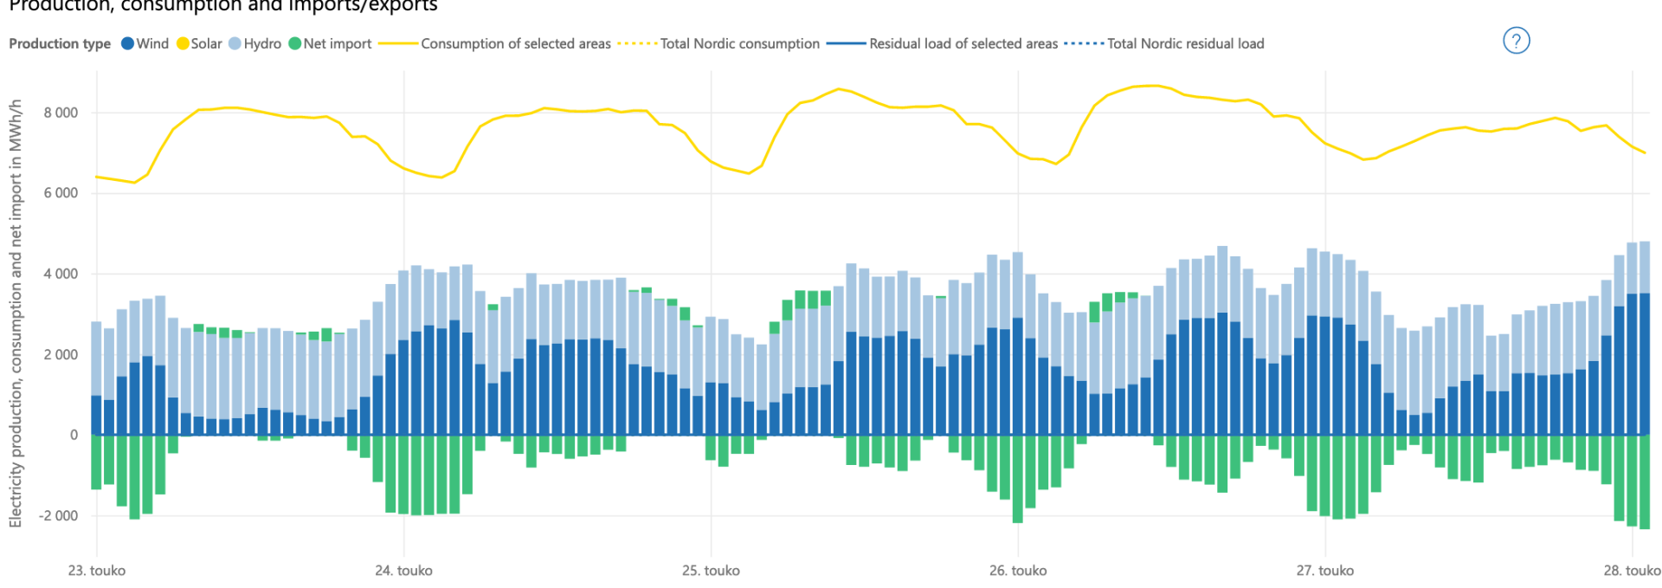The image size is (1662, 588).
Task: Click the dark blue Wind legend dot
Action: [x=127, y=44]
